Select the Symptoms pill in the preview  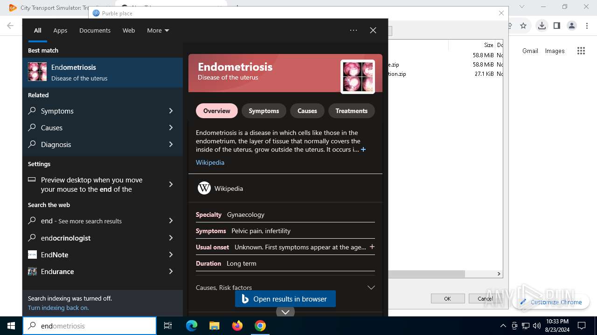click(264, 111)
